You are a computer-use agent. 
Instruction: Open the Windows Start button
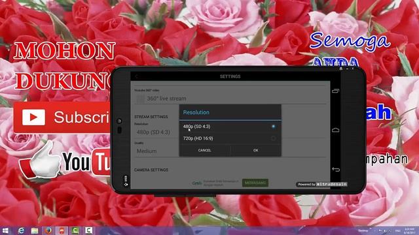pos(5,230)
